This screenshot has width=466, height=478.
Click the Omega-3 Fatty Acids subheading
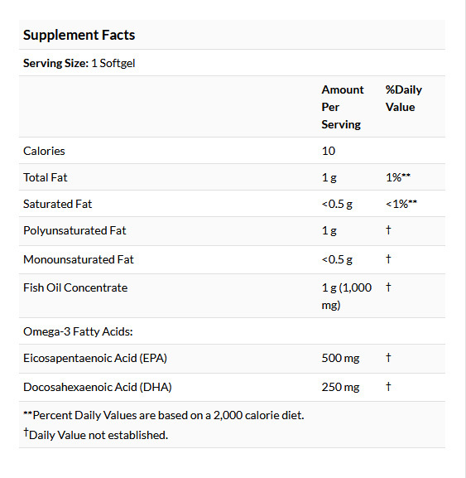(x=78, y=331)
